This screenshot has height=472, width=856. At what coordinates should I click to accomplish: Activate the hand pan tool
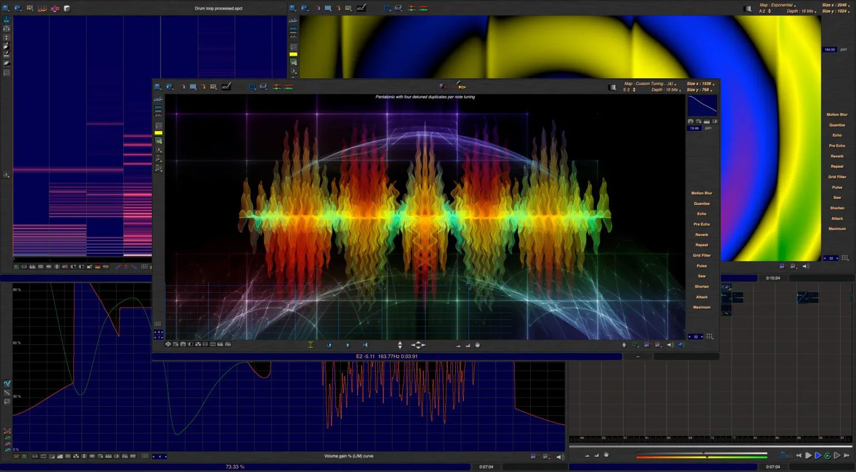pyautogui.click(x=477, y=345)
